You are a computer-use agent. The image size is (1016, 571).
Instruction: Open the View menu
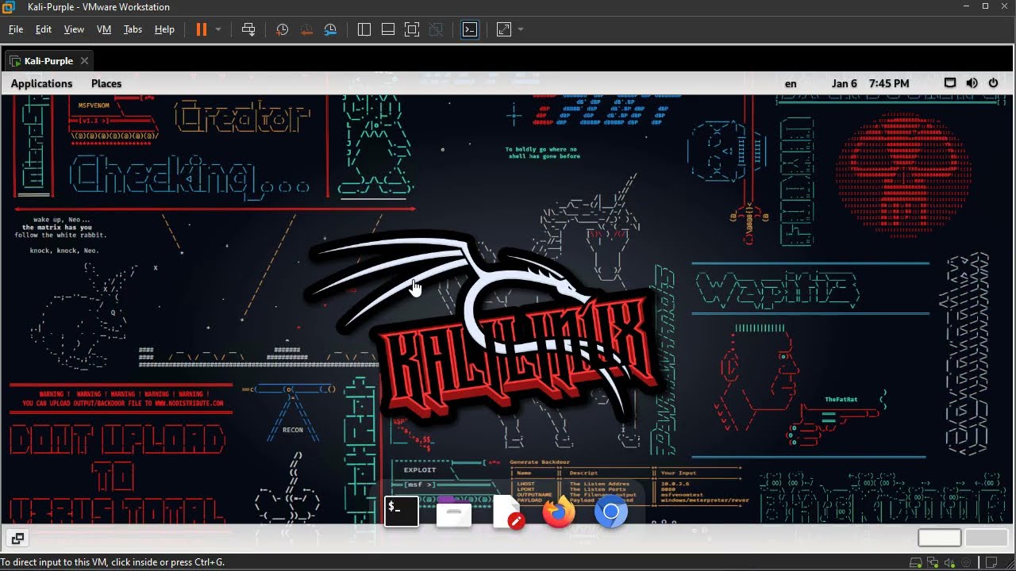coord(74,29)
